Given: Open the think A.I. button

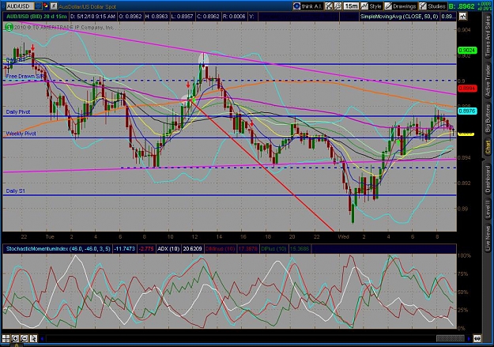Looking at the screenshot, I should [307, 6].
